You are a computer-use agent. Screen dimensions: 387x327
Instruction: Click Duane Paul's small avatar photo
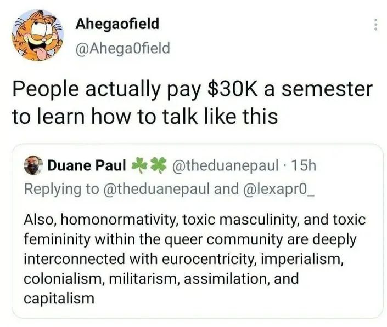pos(33,165)
